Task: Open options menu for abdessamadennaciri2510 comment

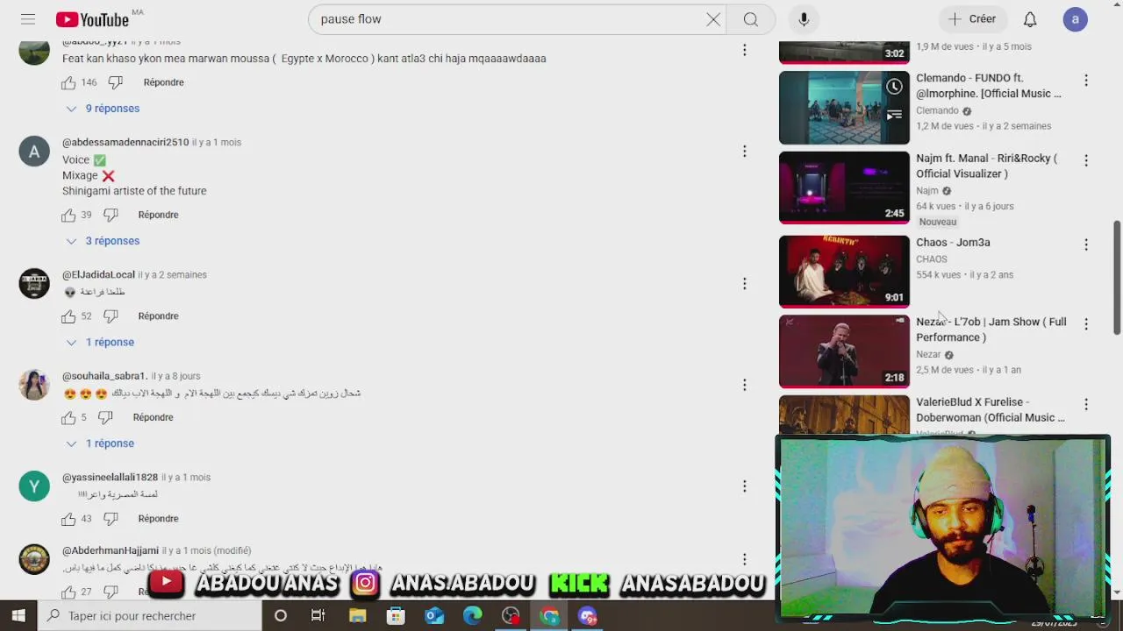Action: [x=744, y=152]
